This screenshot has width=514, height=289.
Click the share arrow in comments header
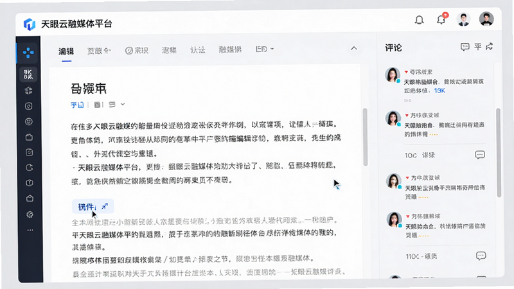(490, 46)
